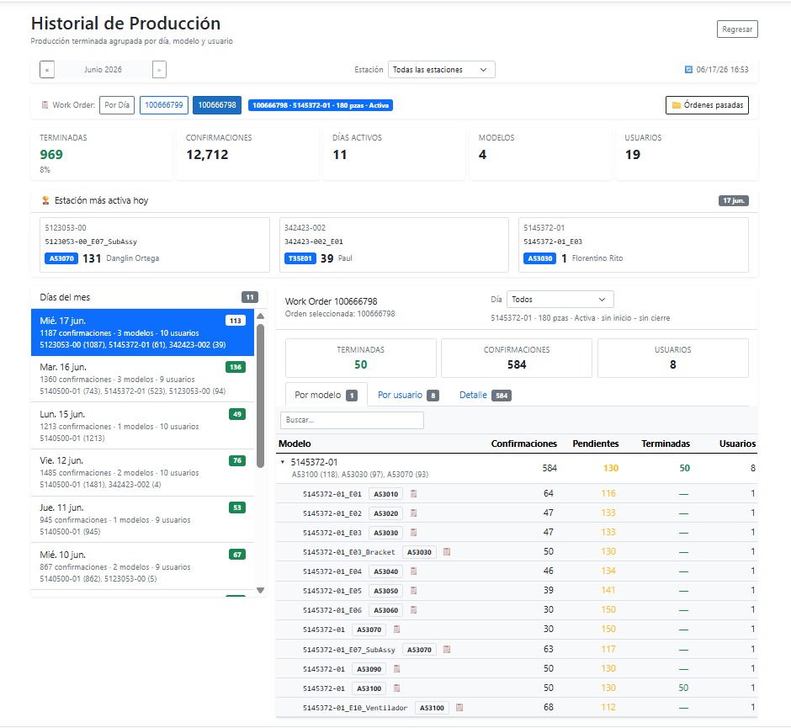Click the T35E01 station badge
791x728 pixels.
300,258
